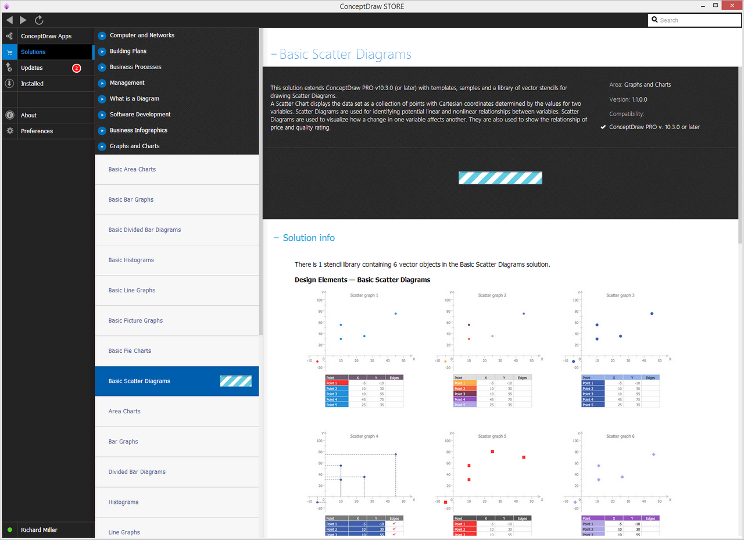Click the Scatter graph 2 thumbnail
The height and width of the screenshot is (540, 744).
coord(489,350)
